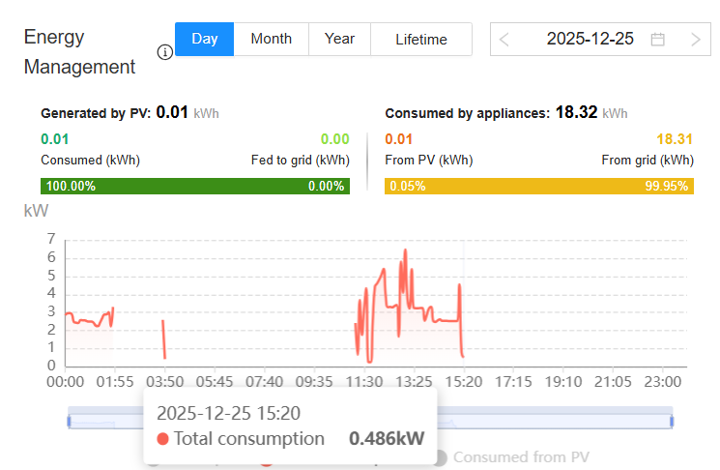This screenshot has width=720, height=470.
Task: Click the consumption peak on chart
Action: (x=405, y=250)
